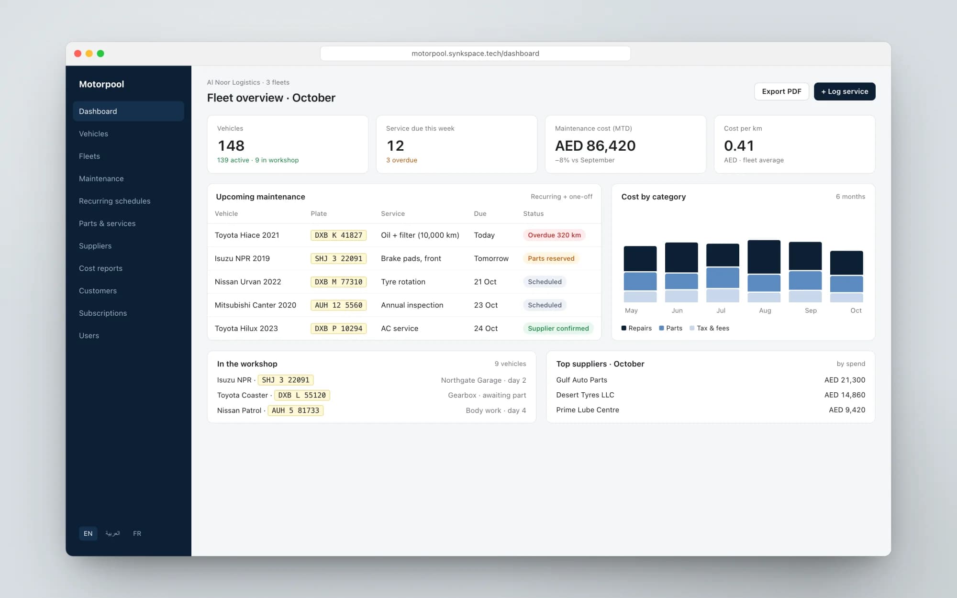Image resolution: width=957 pixels, height=598 pixels.
Task: Click Repairs legend swatch
Action: click(623, 328)
